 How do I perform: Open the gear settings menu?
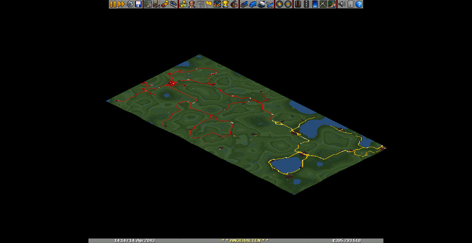tap(130, 4)
